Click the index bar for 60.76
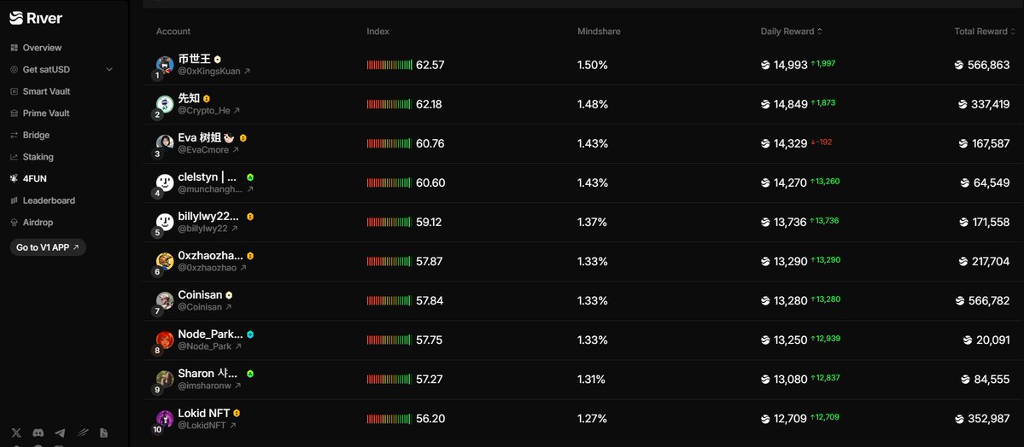Image resolution: width=1024 pixels, height=447 pixels. [x=389, y=143]
